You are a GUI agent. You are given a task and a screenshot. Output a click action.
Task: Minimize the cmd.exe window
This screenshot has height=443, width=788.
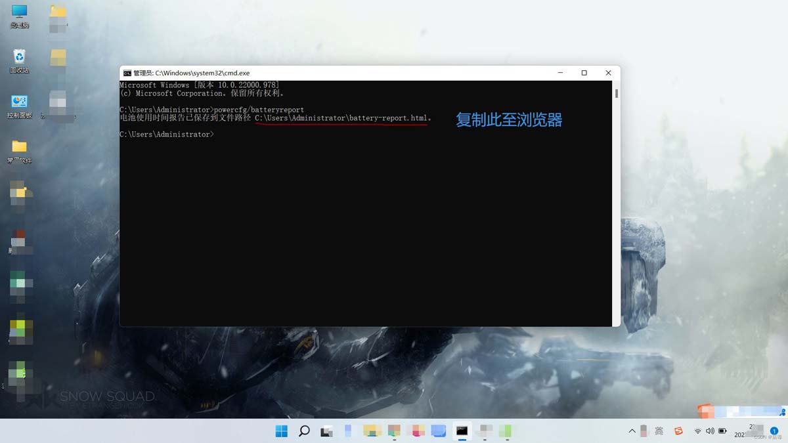(560, 73)
